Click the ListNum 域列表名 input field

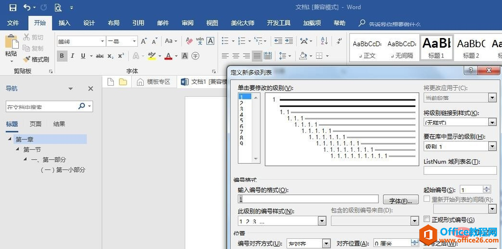[460, 170]
